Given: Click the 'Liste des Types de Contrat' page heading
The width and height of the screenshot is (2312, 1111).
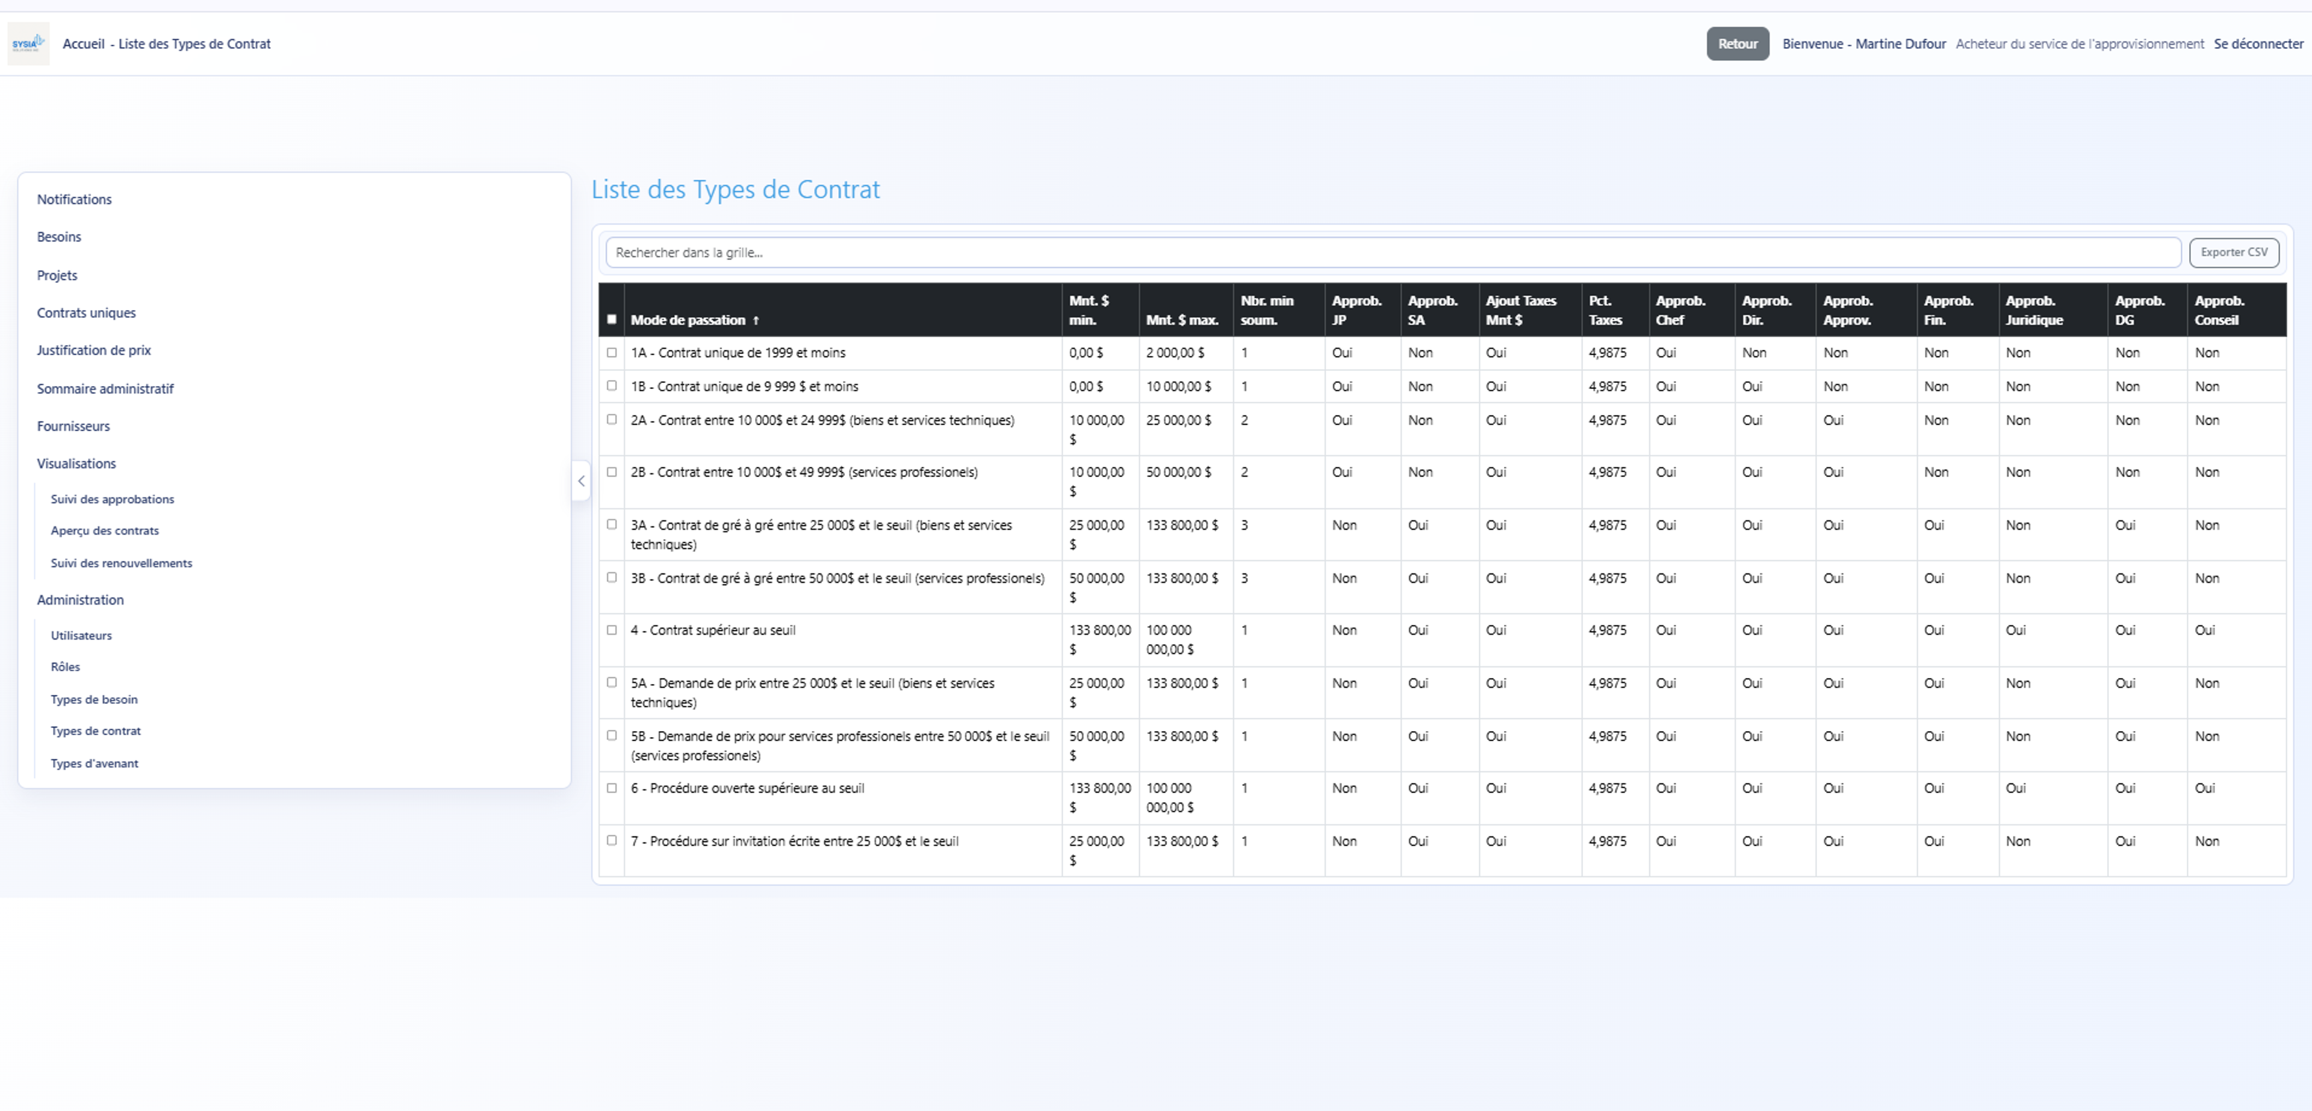Looking at the screenshot, I should (735, 189).
